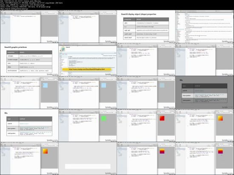Open the dark dimmed fills slide thumbnail
Image resolution: width=234 pixels, height=175 pixels.
[205, 92]
